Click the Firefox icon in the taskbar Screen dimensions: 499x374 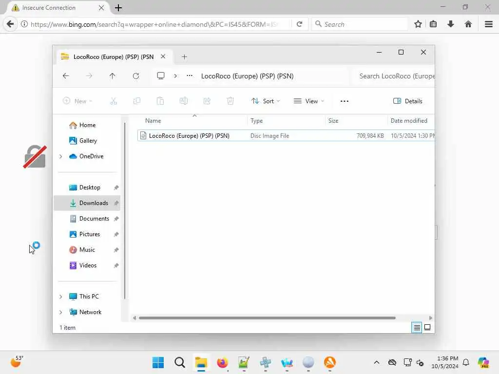[x=222, y=362]
